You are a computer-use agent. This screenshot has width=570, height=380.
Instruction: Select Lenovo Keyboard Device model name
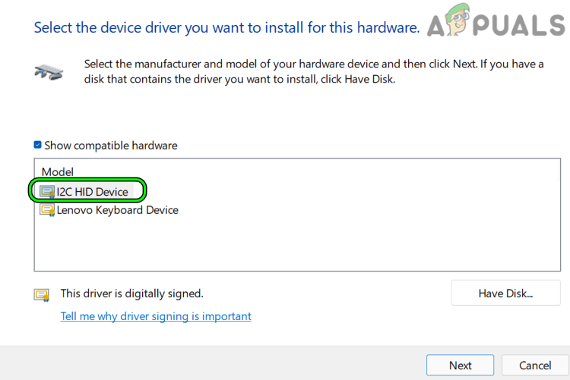click(117, 210)
